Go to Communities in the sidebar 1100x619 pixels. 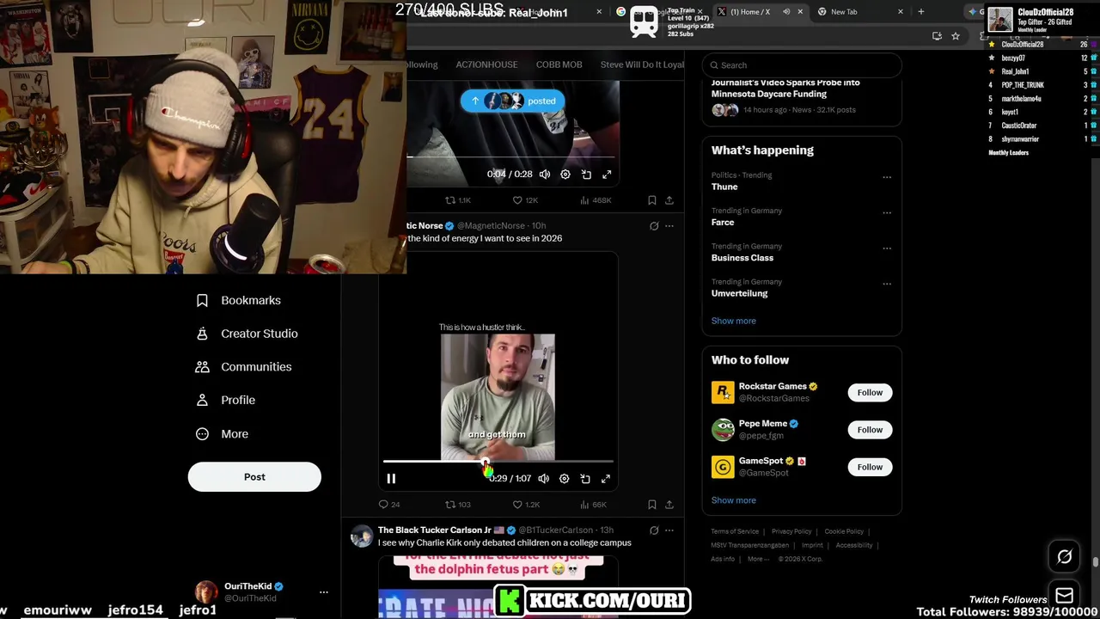click(244, 367)
